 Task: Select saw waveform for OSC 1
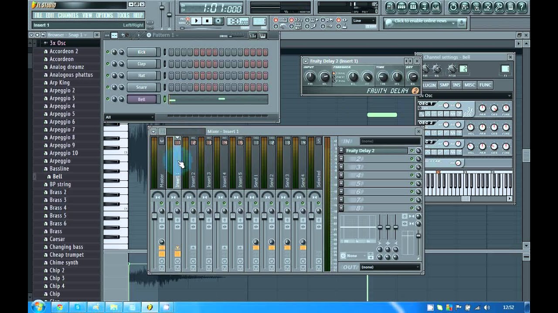pos(440,114)
